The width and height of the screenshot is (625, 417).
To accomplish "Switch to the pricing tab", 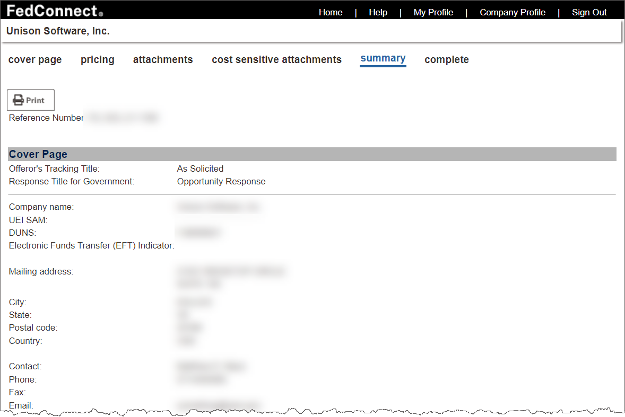I will click(x=97, y=60).
